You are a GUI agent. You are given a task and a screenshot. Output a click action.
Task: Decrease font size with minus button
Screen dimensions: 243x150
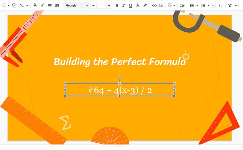pos(94,5)
